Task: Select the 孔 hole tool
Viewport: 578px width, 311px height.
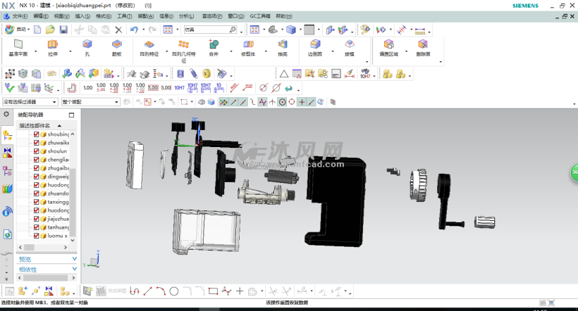Action: (87, 48)
